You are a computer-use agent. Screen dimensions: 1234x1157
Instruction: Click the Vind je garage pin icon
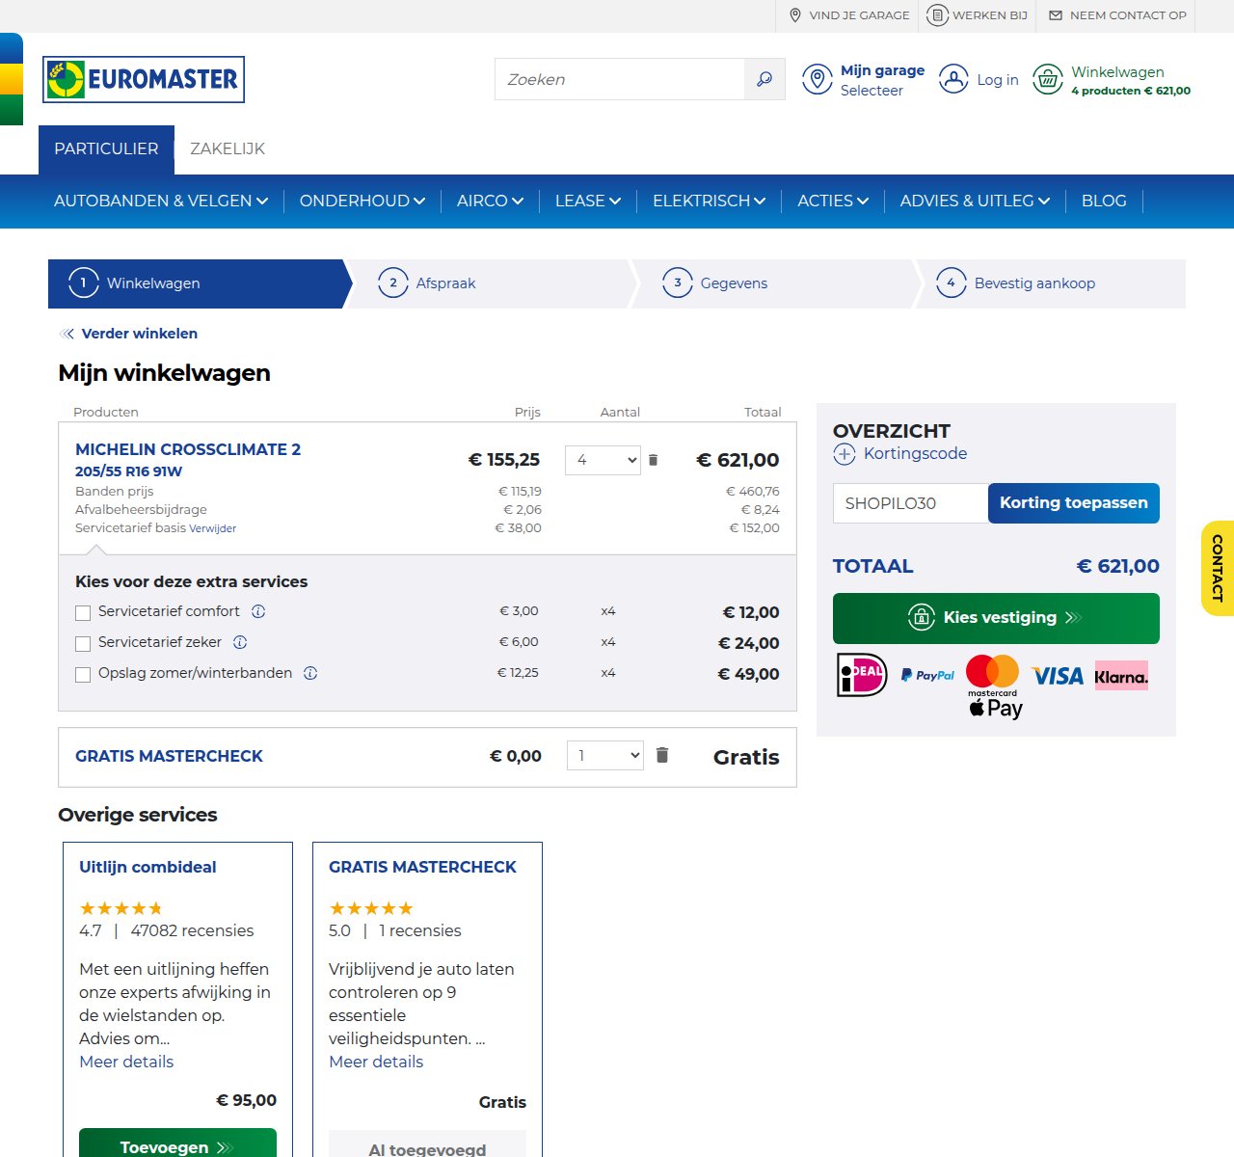coord(795,15)
